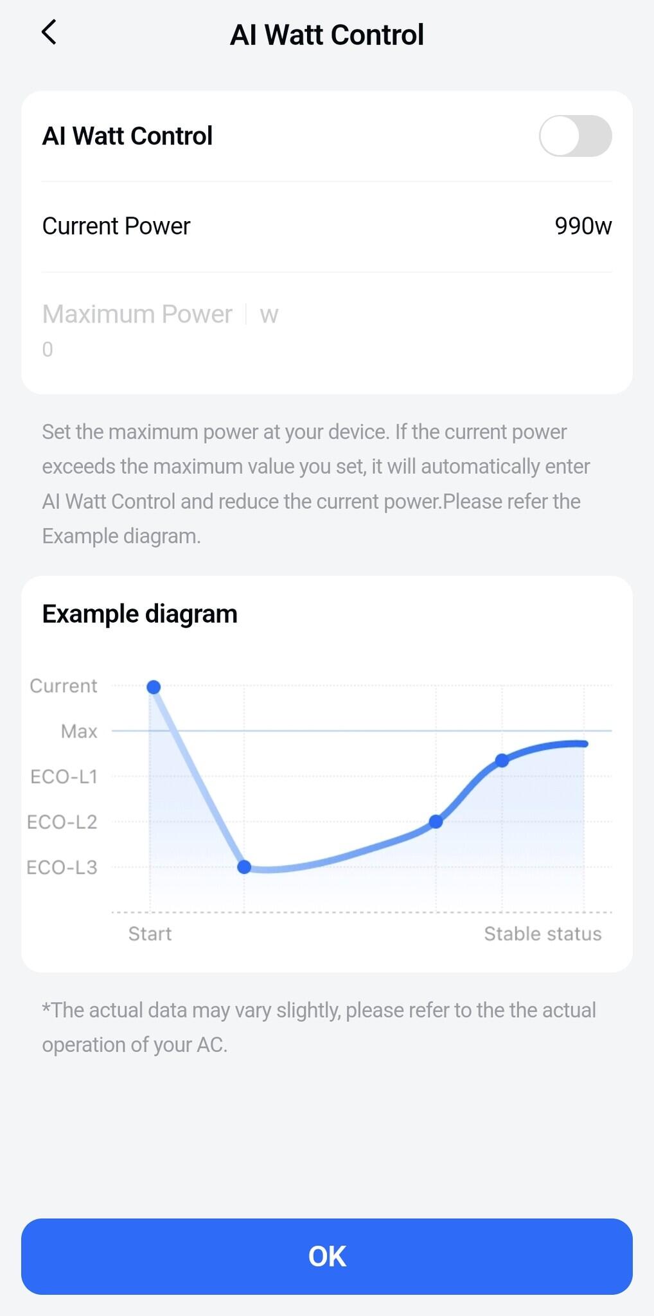
Task: Tap the chart dot at ECO-L2 level
Action: (x=436, y=821)
